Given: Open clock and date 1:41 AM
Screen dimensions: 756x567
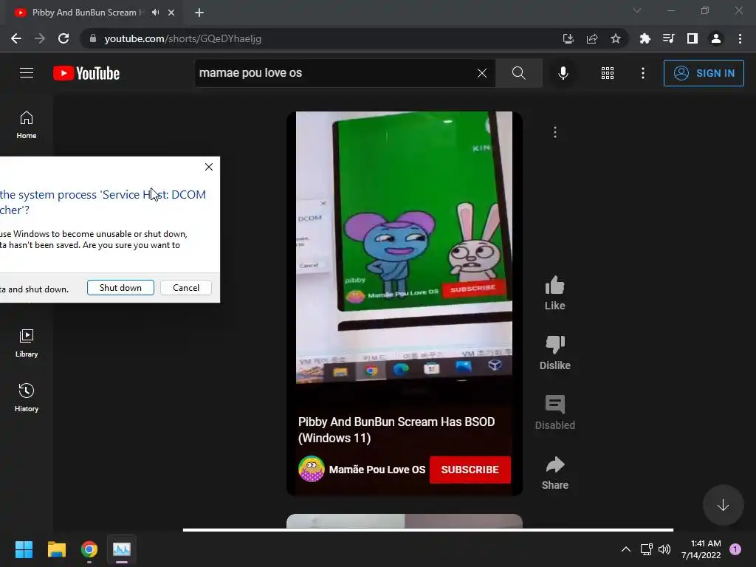Looking at the screenshot, I should 701,549.
